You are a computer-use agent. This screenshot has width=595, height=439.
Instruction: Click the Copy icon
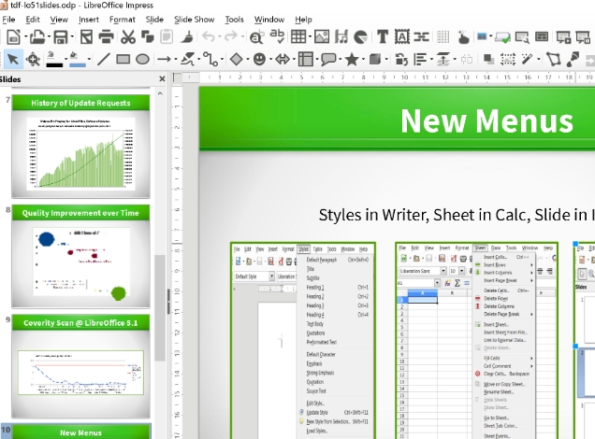click(147, 37)
